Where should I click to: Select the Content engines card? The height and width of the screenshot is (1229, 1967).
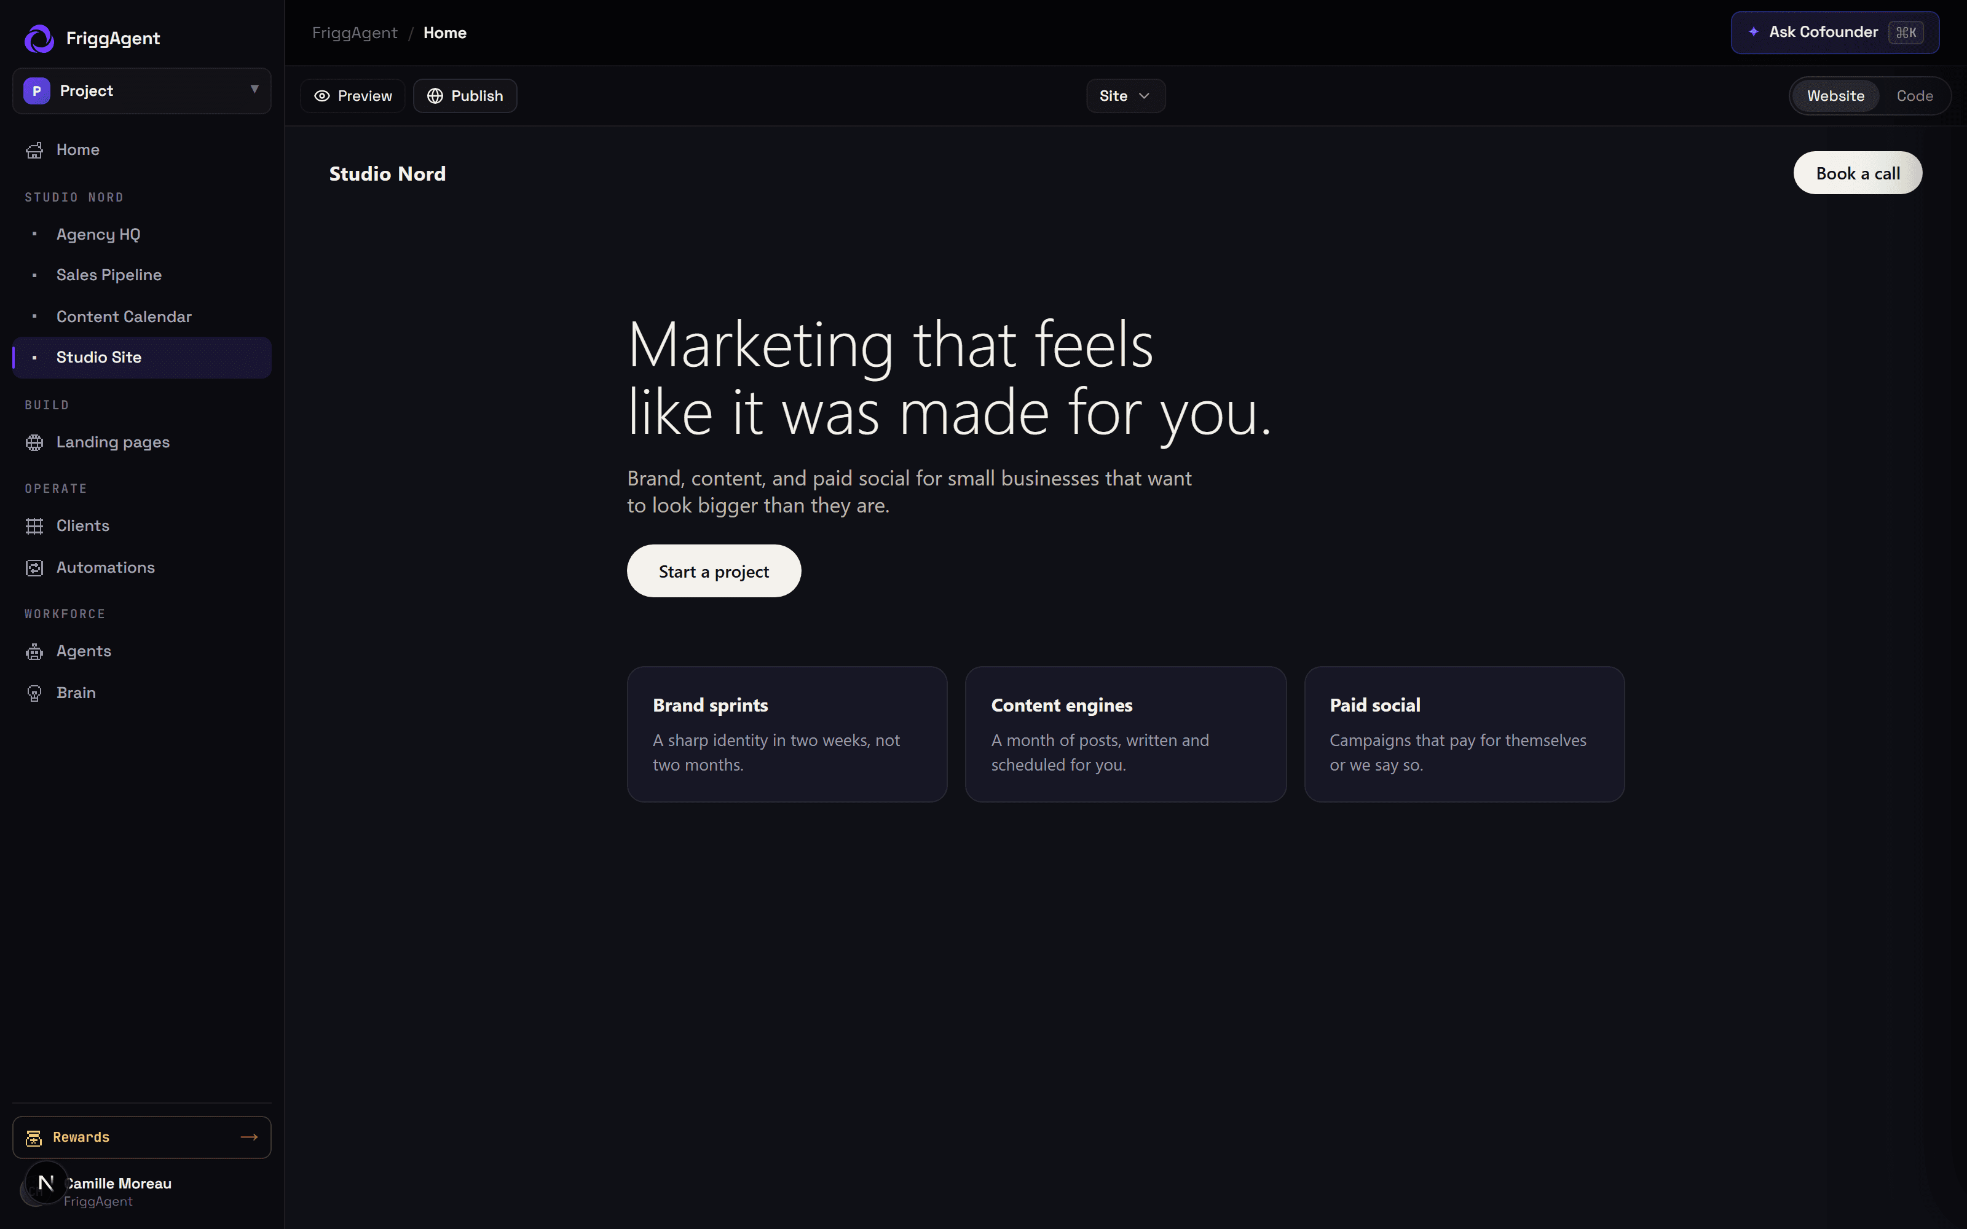pyautogui.click(x=1125, y=735)
